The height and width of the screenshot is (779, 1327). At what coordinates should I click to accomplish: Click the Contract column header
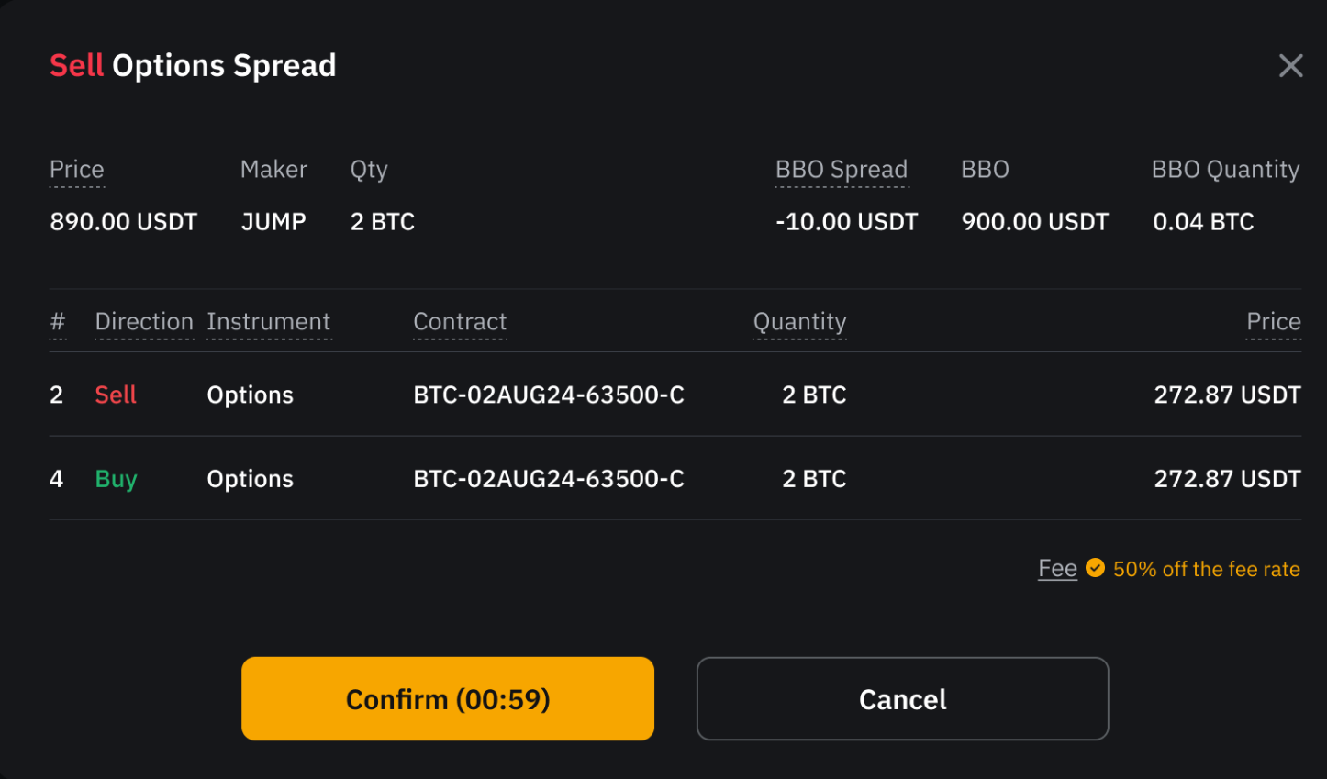click(460, 322)
